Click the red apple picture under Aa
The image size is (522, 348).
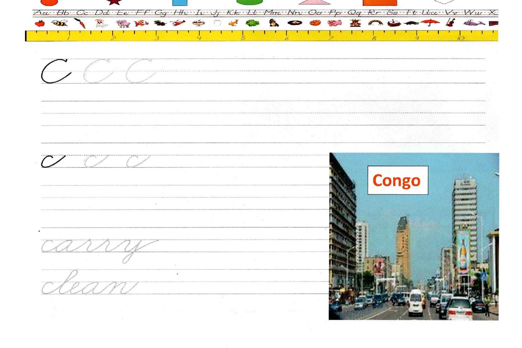40,24
